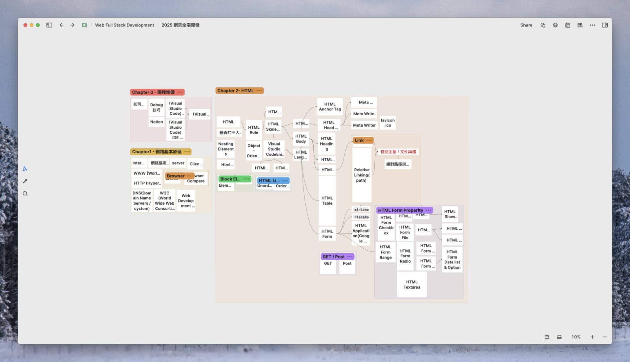
Task: Open options dots on Chapter 2- HTML group
Action: pyautogui.click(x=259, y=91)
